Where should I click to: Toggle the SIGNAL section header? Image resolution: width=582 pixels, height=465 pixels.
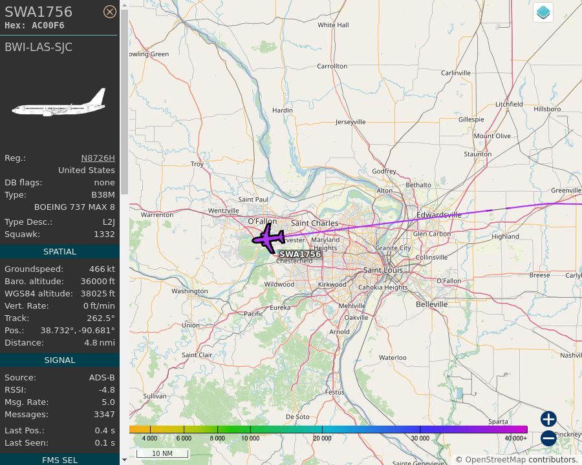(x=59, y=360)
